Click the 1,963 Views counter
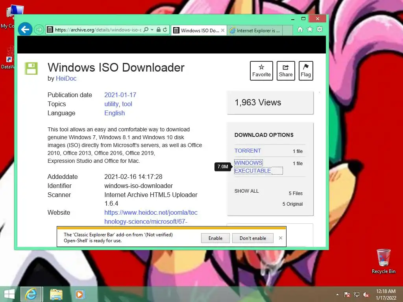Image resolution: width=403 pixels, height=302 pixels. click(258, 103)
